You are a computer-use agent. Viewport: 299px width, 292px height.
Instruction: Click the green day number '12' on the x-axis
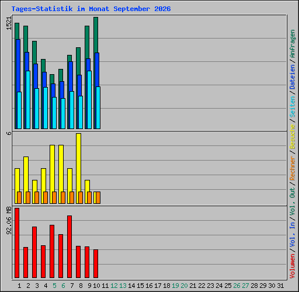(x=114, y=286)
